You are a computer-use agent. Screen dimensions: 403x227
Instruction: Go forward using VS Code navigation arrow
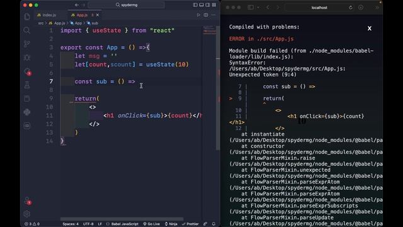tap(84, 5)
